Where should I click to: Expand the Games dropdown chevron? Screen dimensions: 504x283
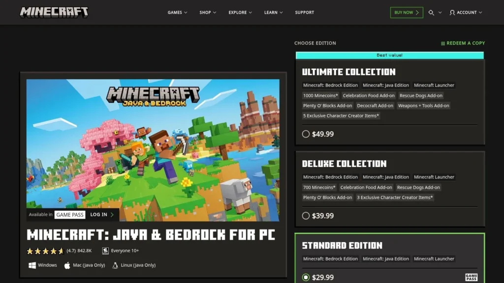click(x=186, y=12)
